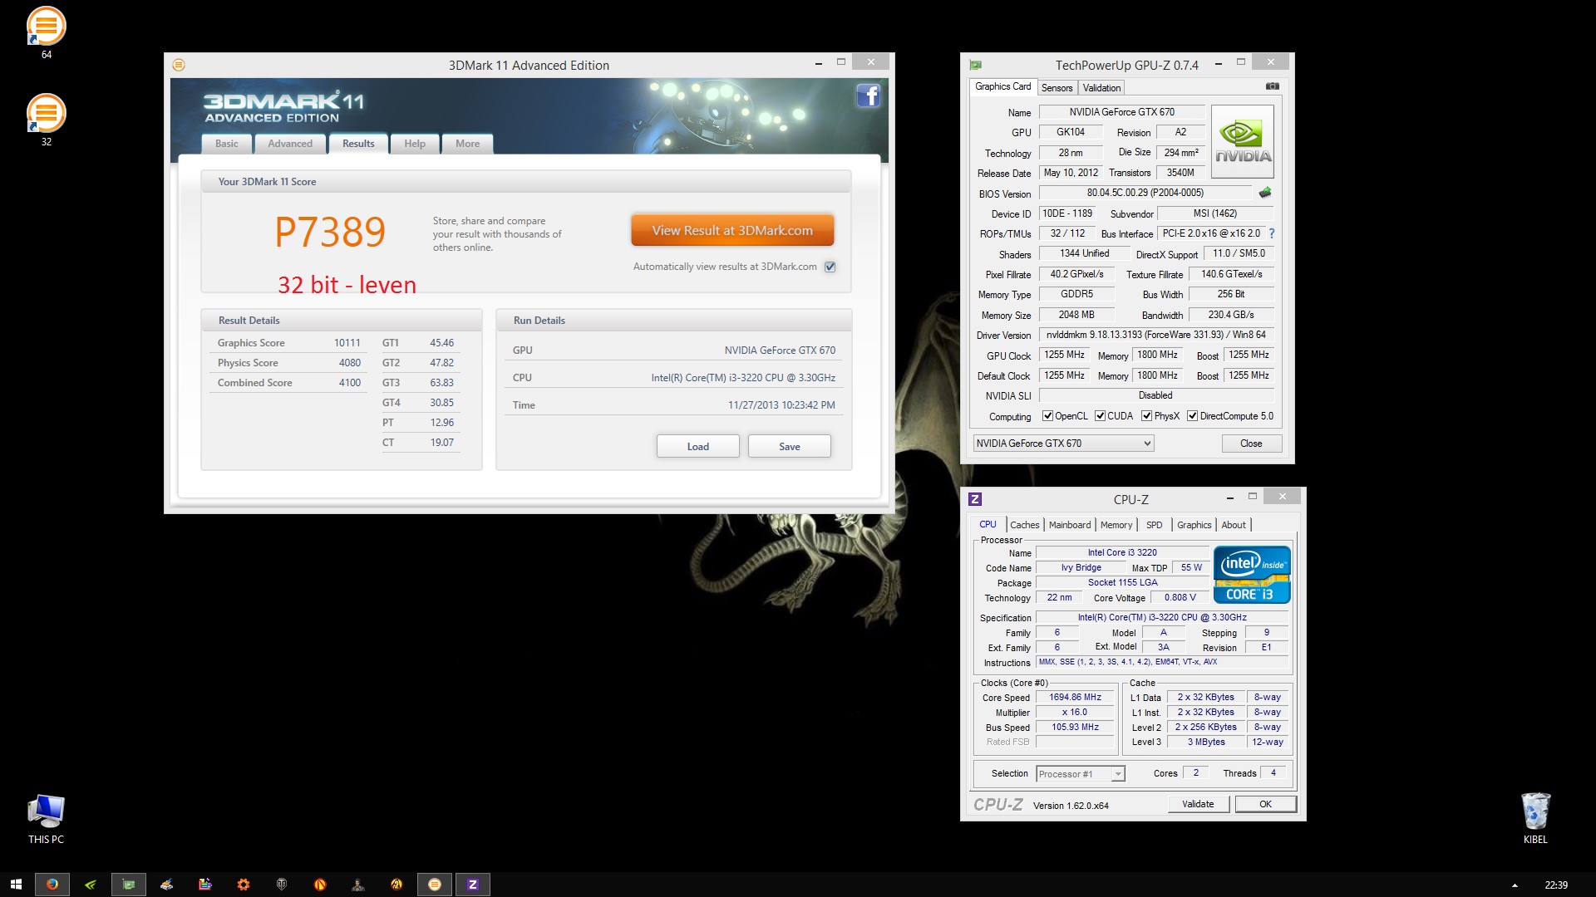Open Firefox from the taskbar
This screenshot has height=897, width=1596.
52,885
